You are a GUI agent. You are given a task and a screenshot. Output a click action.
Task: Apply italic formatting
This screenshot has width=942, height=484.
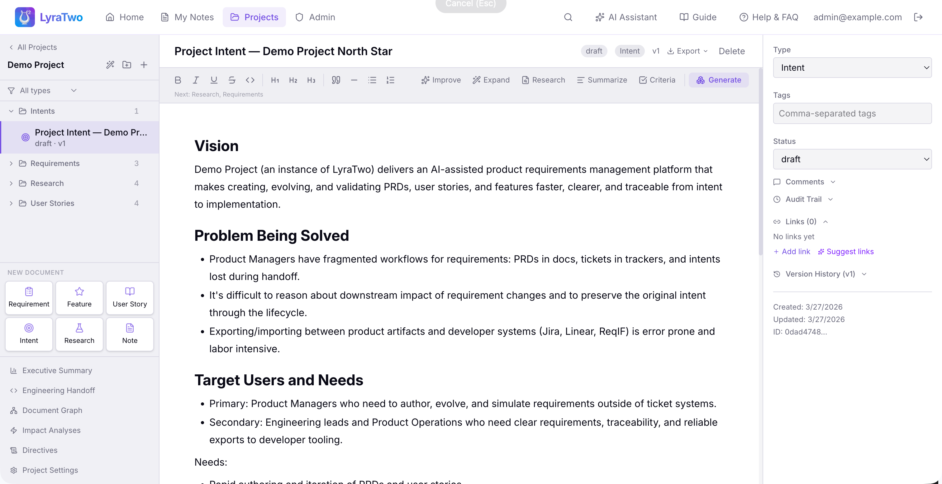(x=196, y=80)
